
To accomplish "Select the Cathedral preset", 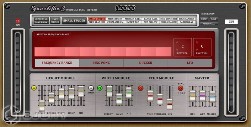I will click(x=187, y=22).
